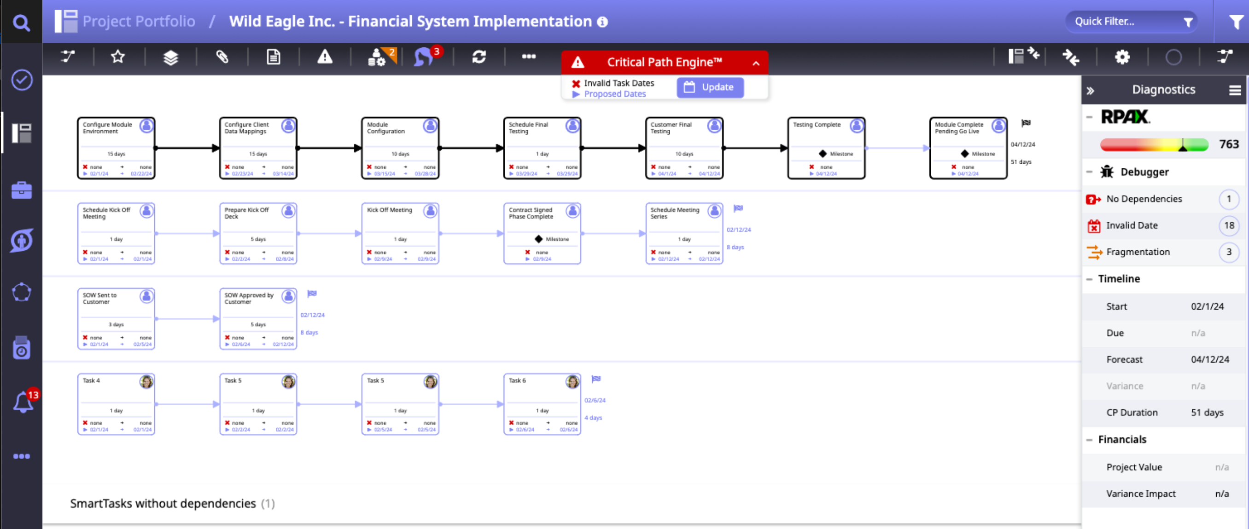The width and height of the screenshot is (1249, 529).
Task: Collapse Diagnostics panel with double chevron
Action: (x=1091, y=90)
